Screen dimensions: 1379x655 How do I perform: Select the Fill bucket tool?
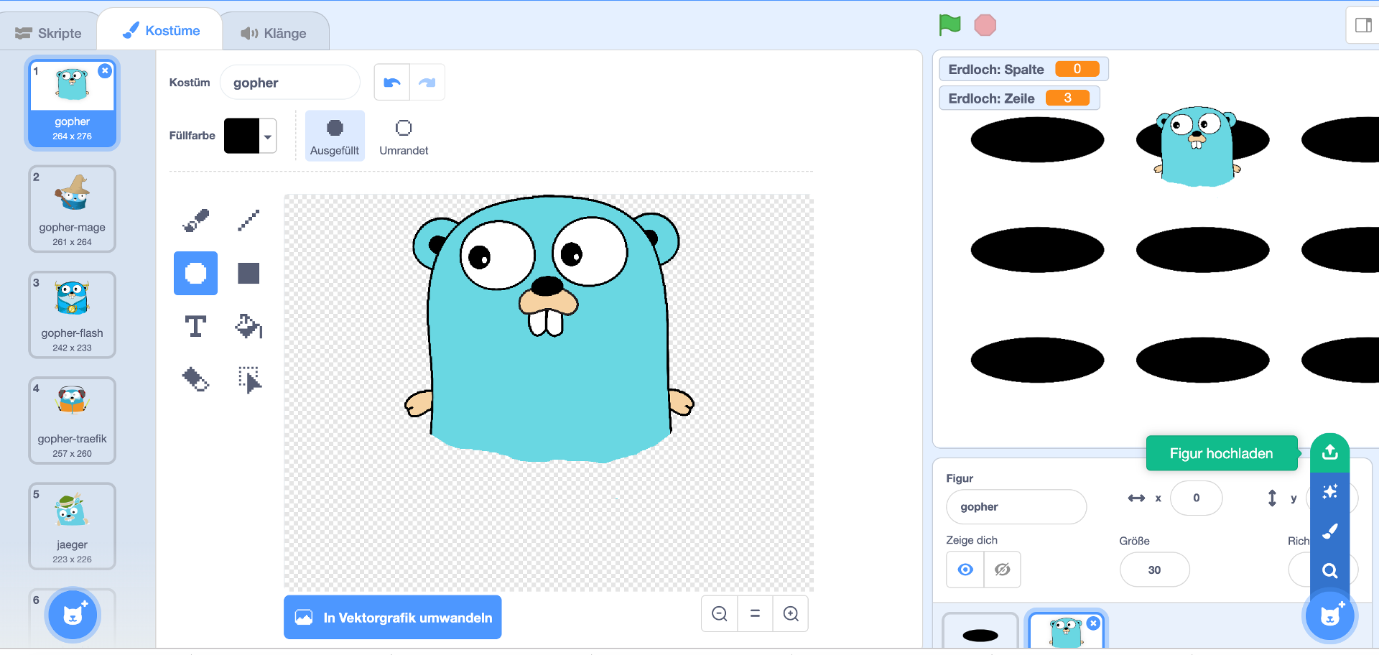249,326
